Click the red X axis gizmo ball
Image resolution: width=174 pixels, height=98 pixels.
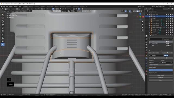point(143,17)
